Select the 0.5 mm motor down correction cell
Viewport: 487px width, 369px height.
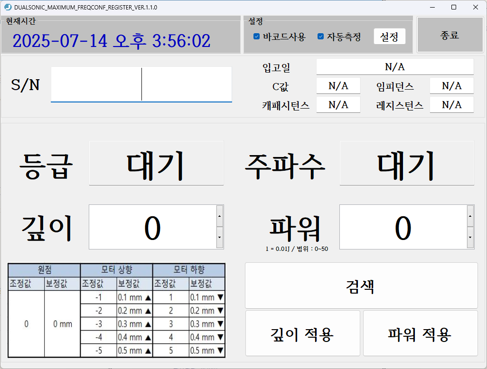(x=206, y=351)
